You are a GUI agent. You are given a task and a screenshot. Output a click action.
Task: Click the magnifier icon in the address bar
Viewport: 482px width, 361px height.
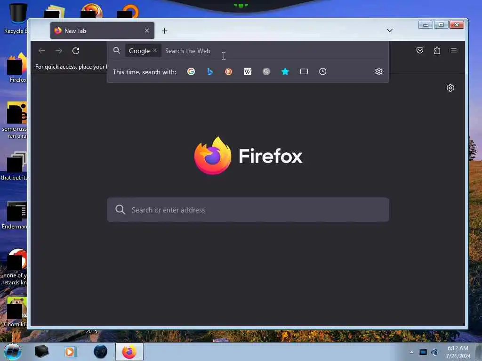(117, 50)
